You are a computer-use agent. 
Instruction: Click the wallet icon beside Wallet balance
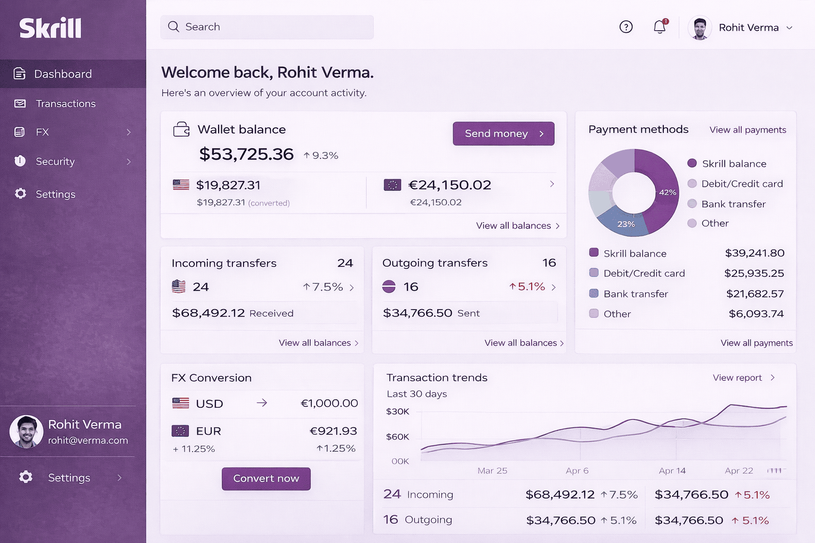coord(181,129)
